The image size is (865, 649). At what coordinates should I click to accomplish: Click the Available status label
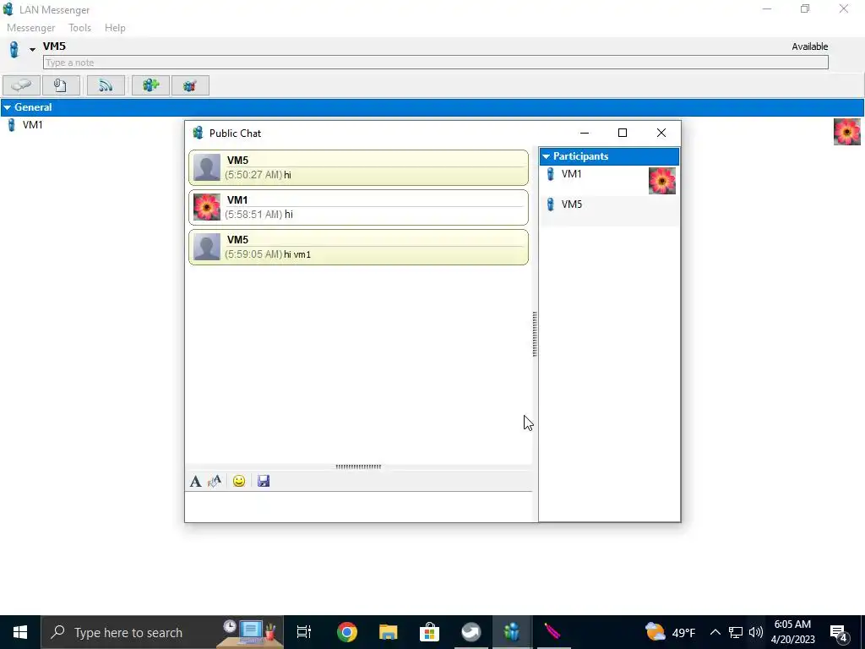(x=810, y=47)
